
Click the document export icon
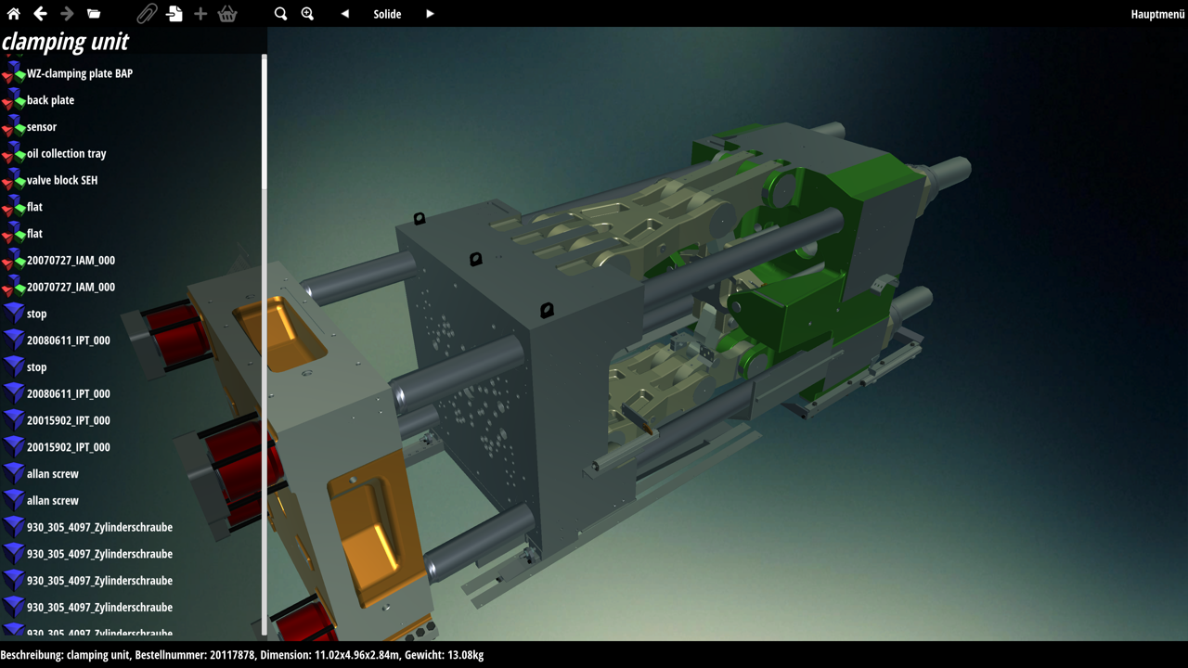(x=174, y=14)
